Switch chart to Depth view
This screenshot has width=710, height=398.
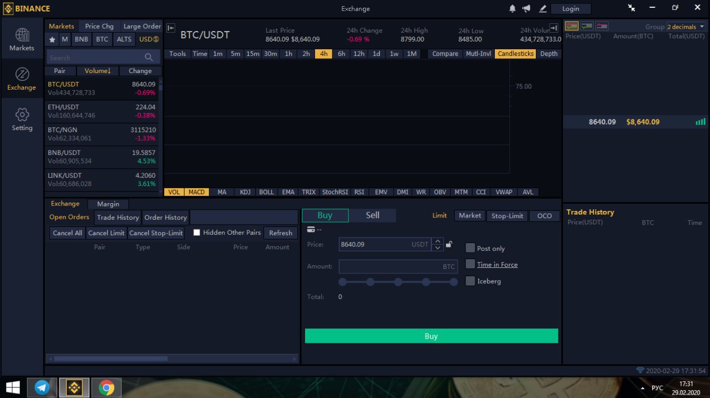[549, 54]
